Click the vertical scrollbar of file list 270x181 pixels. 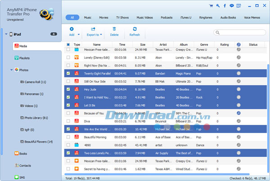pos(268,118)
